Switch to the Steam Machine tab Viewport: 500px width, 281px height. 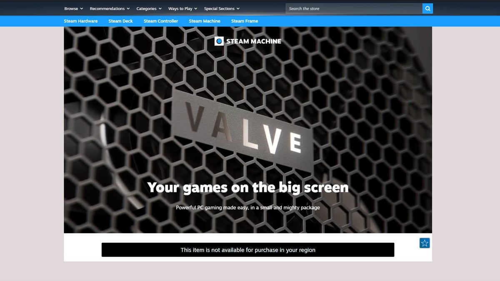coord(205,21)
